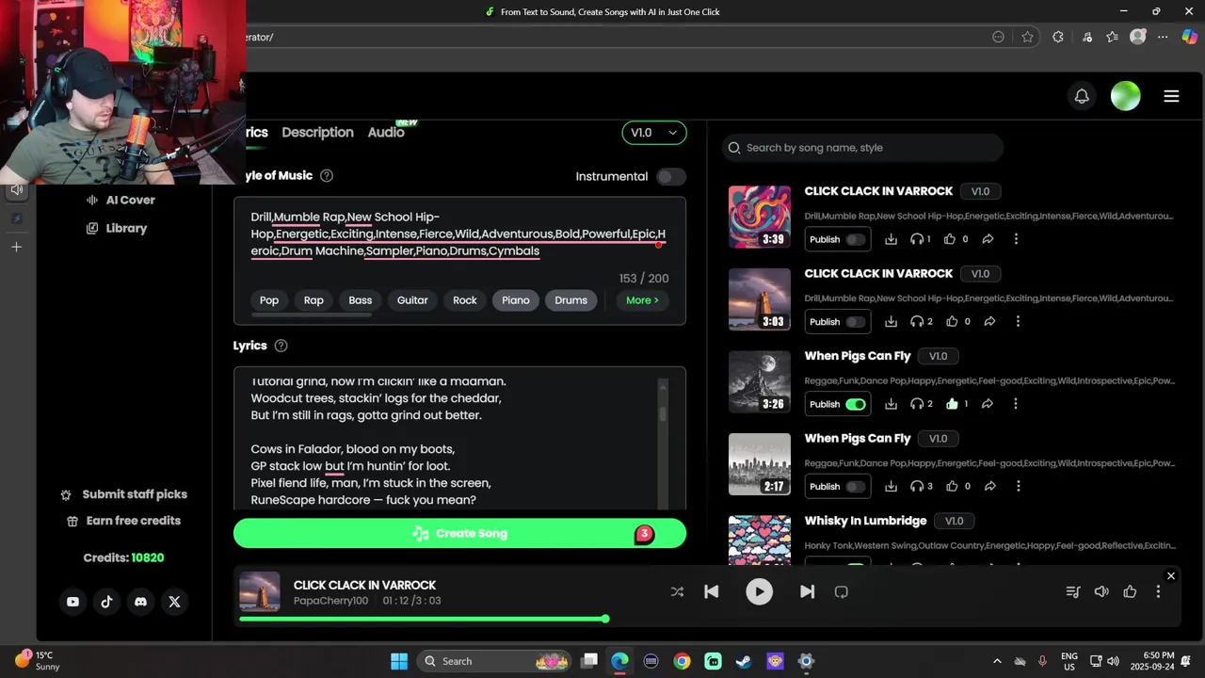Click the Search by song name field

tap(863, 148)
